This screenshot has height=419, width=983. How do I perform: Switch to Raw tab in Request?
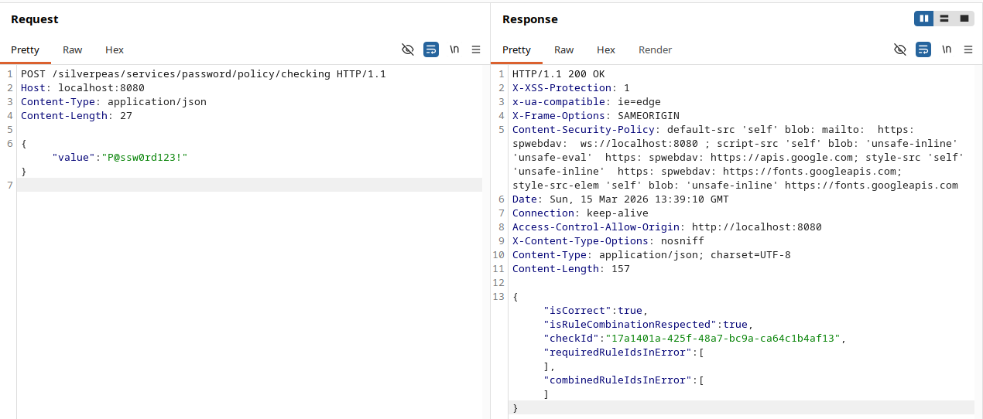(x=73, y=49)
